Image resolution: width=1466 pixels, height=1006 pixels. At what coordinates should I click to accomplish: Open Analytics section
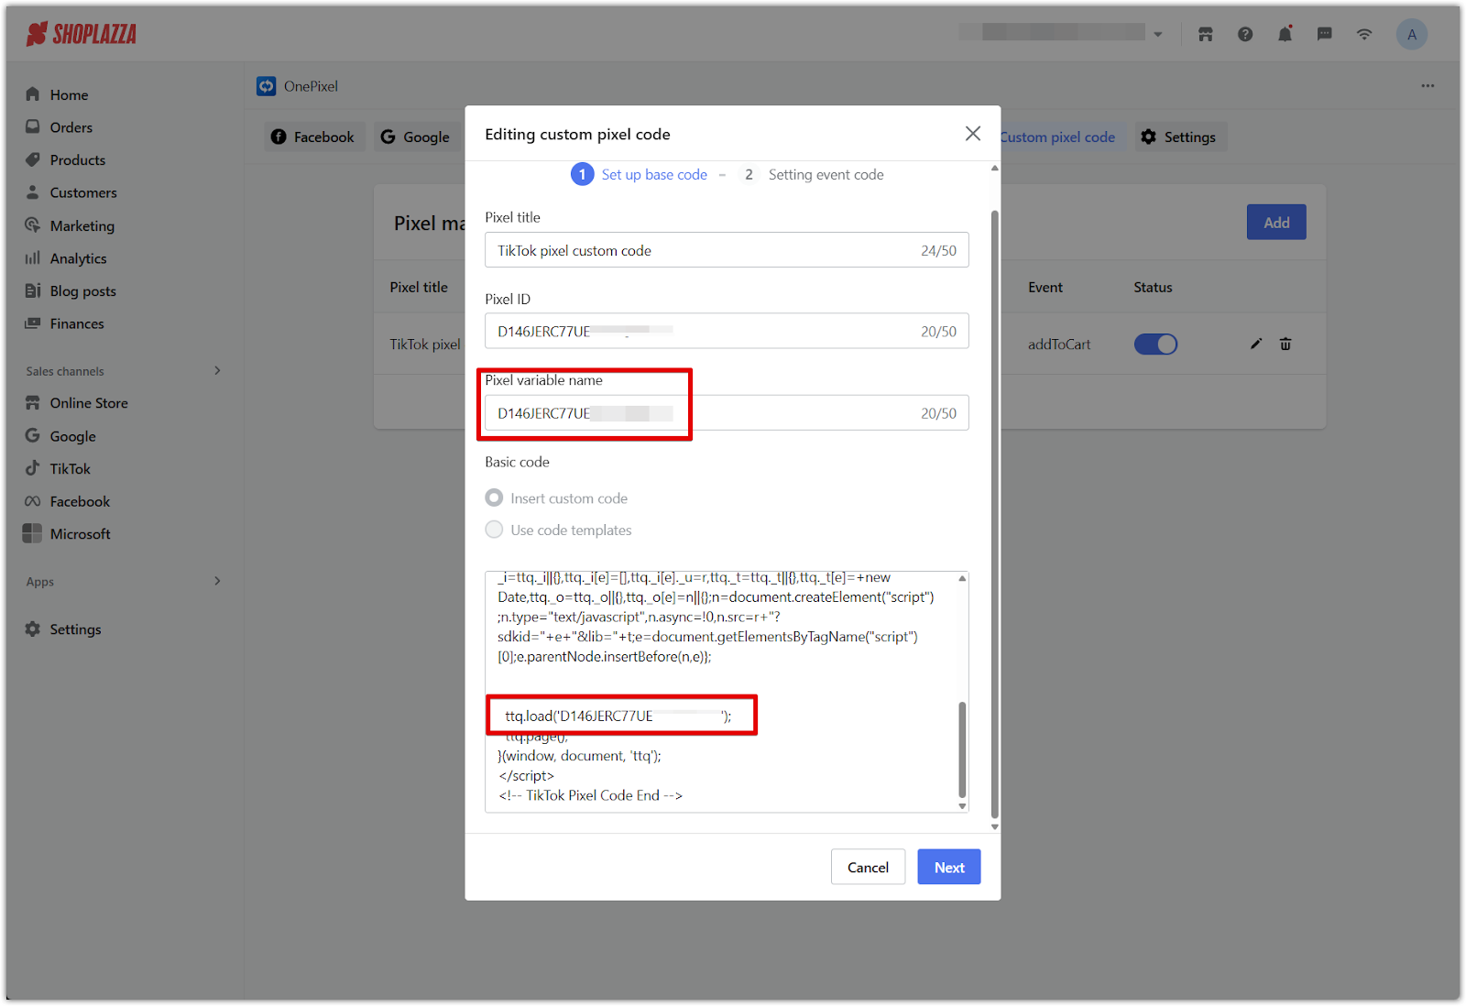[78, 258]
